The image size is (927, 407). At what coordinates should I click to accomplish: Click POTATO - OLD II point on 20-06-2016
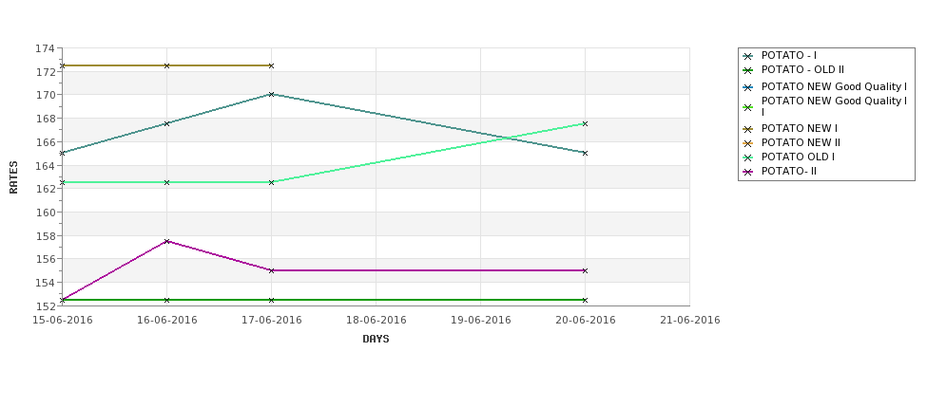pyautogui.click(x=585, y=300)
